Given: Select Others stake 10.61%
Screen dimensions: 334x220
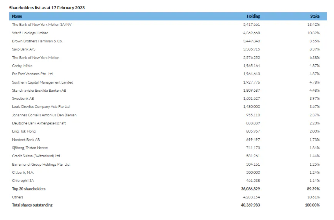Looking at the screenshot, I should 314,197.
